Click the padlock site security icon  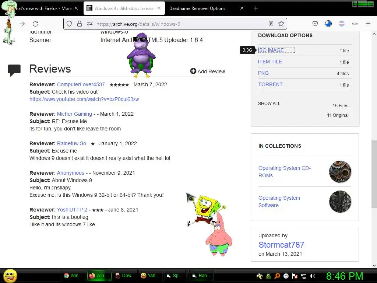point(80,24)
